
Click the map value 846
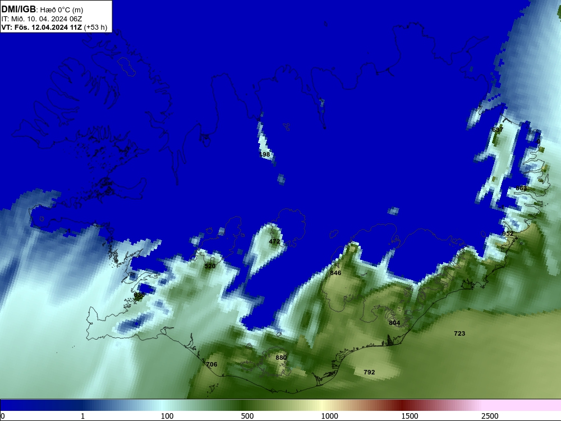[x=335, y=273]
